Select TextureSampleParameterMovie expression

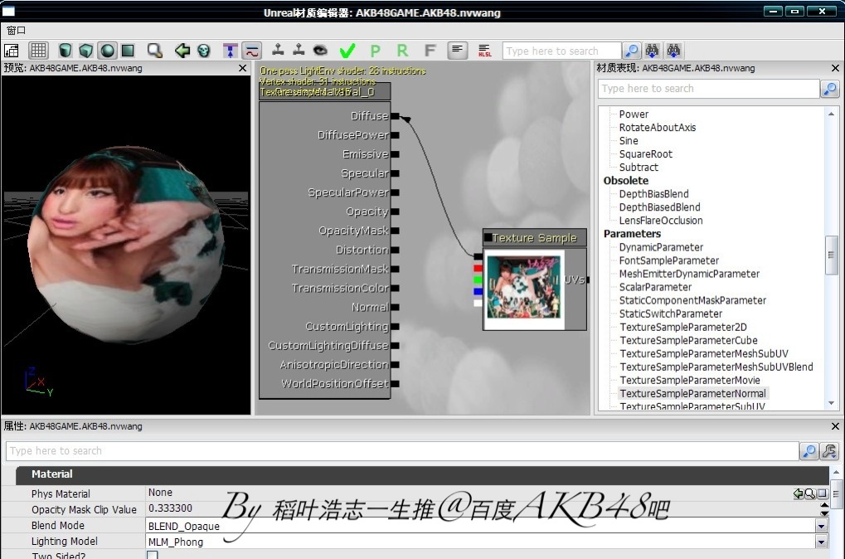pyautogui.click(x=690, y=380)
